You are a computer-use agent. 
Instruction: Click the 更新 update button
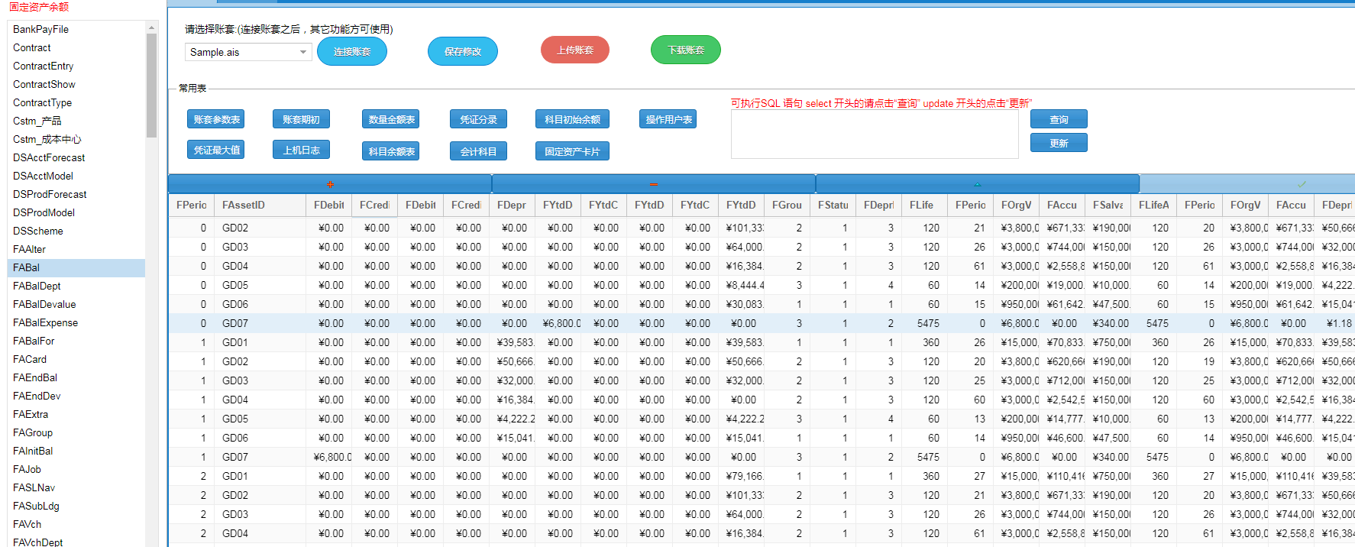(x=1059, y=143)
